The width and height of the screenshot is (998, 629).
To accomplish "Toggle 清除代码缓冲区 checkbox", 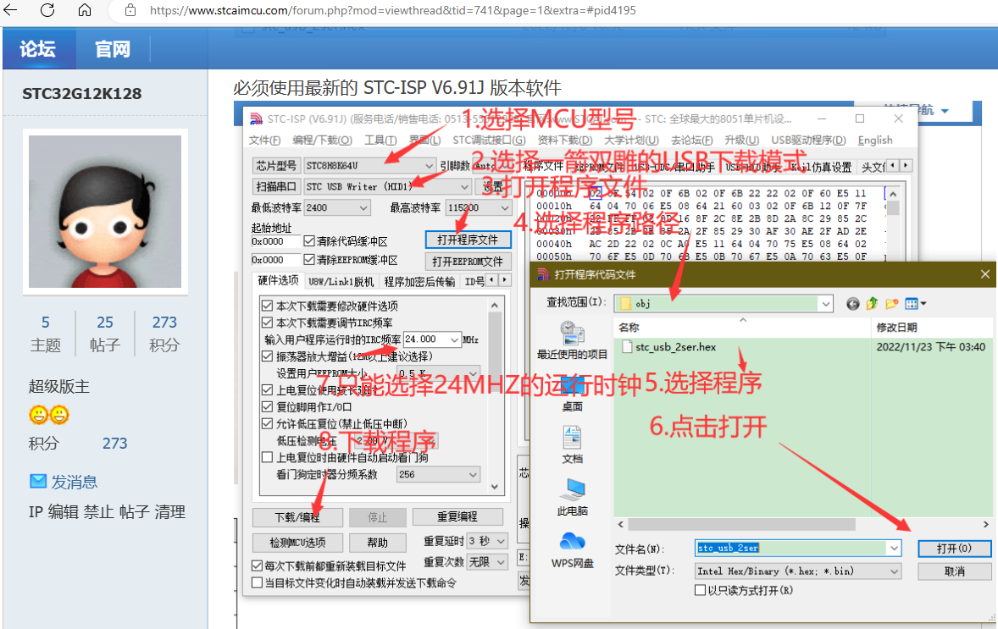I will click(x=309, y=241).
